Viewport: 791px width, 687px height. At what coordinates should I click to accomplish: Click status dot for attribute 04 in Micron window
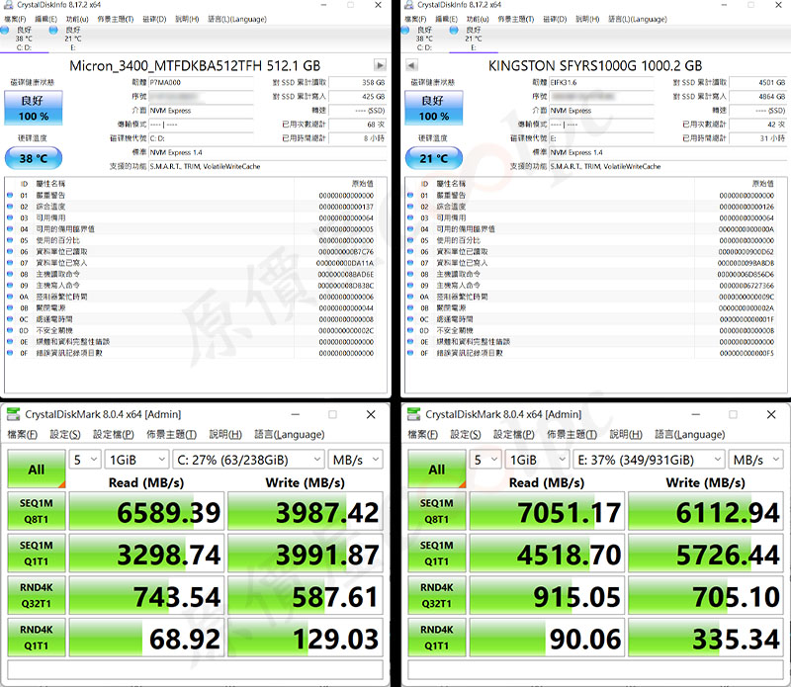[x=10, y=229]
